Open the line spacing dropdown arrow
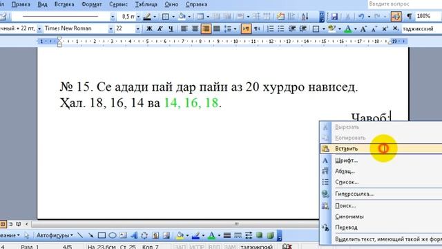The image size is (442, 249). [x=235, y=28]
